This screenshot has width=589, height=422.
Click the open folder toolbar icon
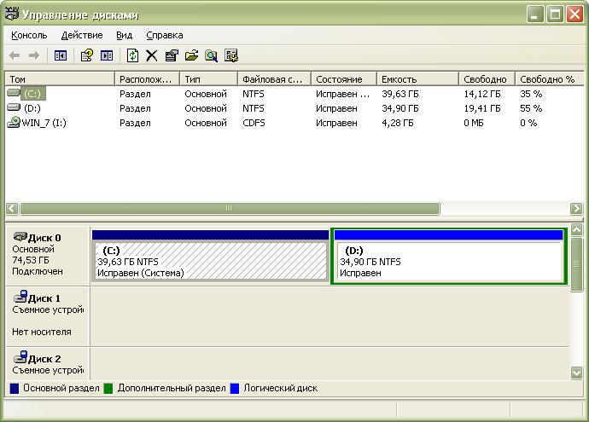(191, 55)
